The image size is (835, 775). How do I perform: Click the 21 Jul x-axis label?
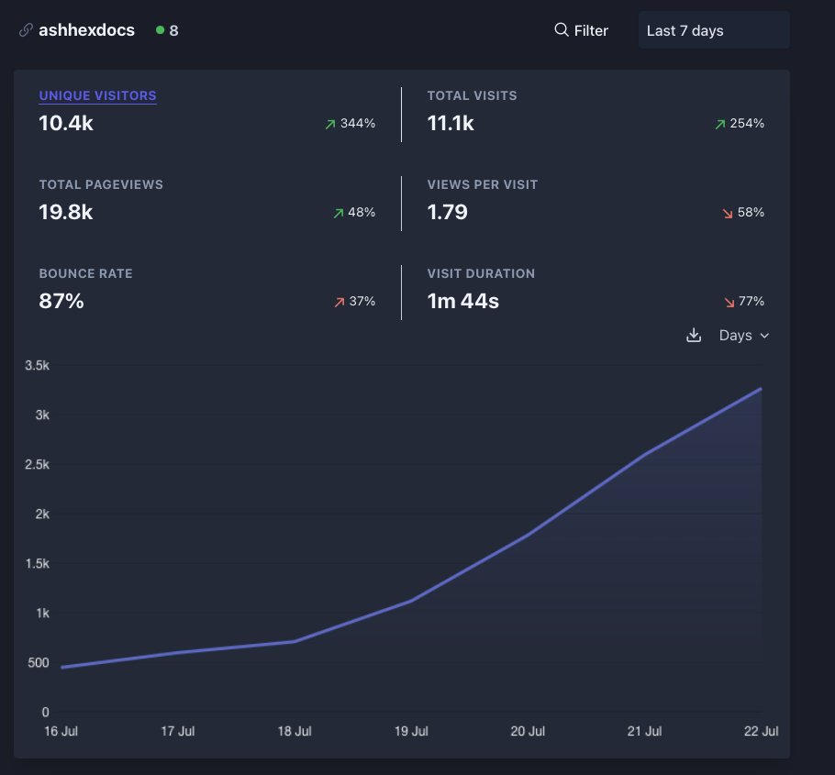pos(644,731)
